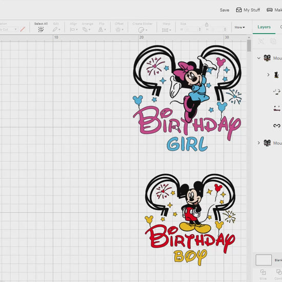Open the Offset tool
The height and width of the screenshot is (282, 282).
(119, 30)
